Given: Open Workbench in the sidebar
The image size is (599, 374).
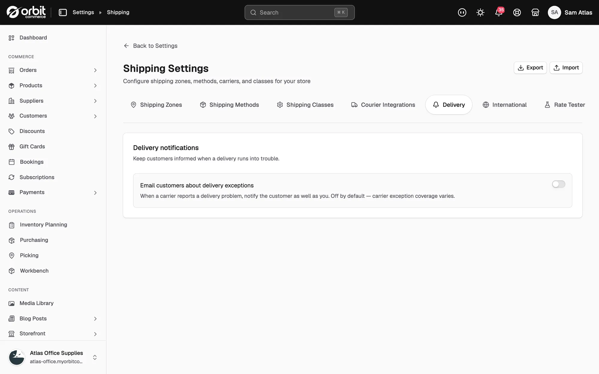Looking at the screenshot, I should click(34, 271).
